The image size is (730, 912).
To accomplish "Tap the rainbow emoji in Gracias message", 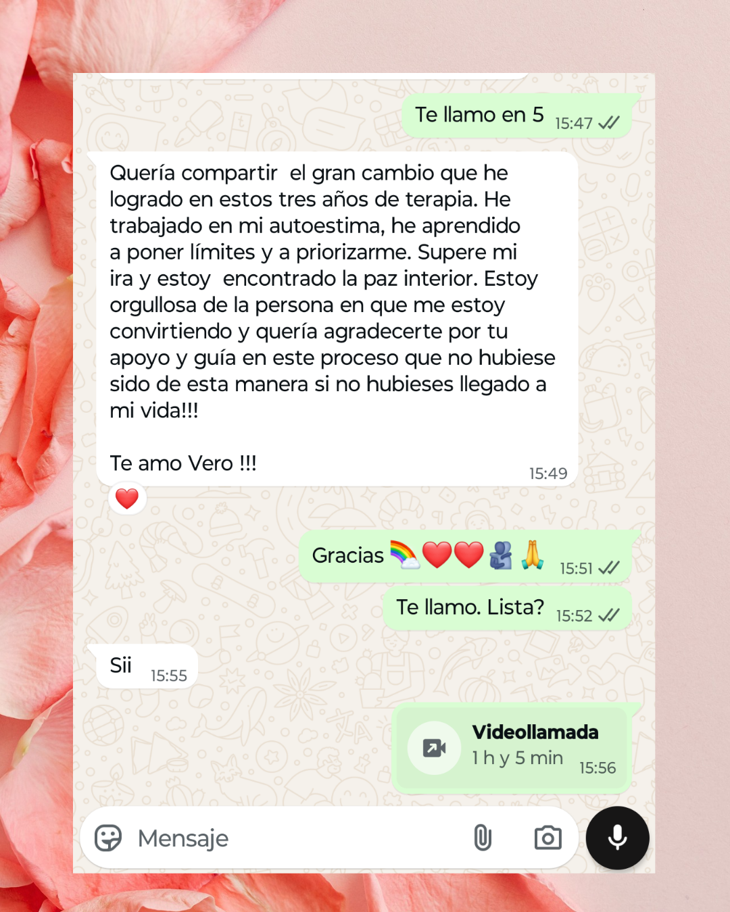I will pyautogui.click(x=405, y=555).
